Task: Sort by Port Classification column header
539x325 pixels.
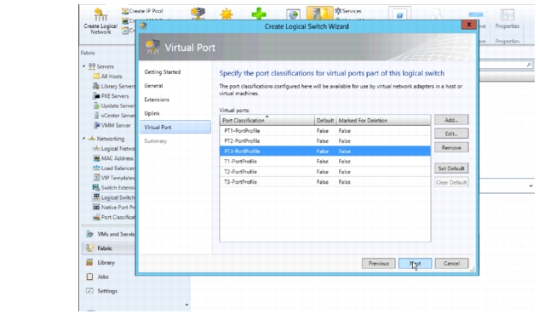Action: [x=267, y=120]
